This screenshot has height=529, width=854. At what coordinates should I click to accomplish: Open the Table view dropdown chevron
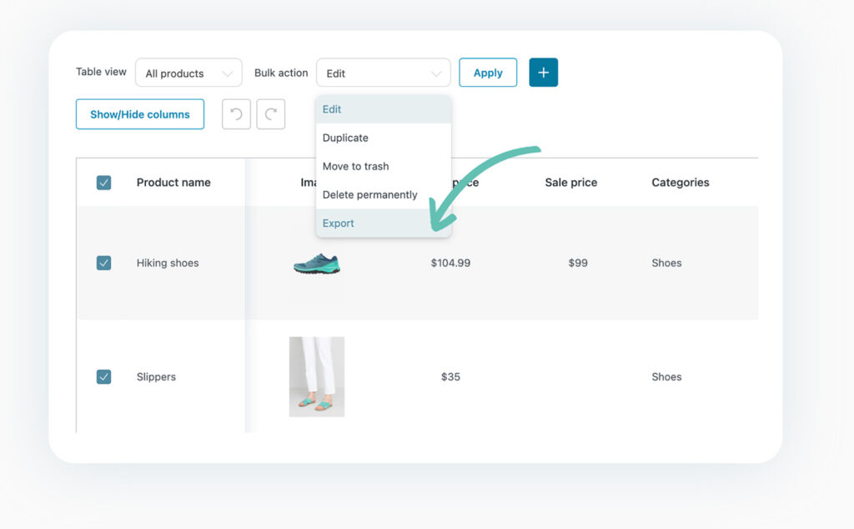[x=230, y=73]
